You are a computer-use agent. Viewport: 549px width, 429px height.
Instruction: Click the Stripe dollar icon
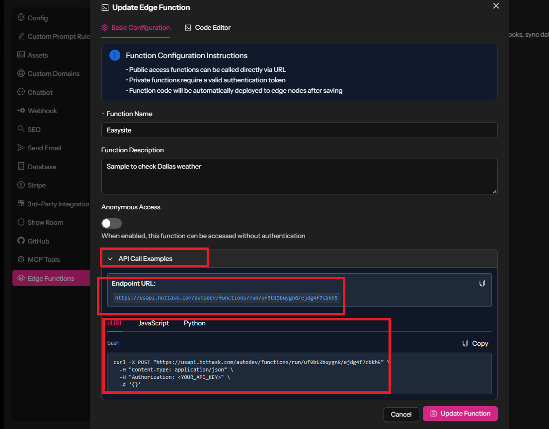click(21, 185)
